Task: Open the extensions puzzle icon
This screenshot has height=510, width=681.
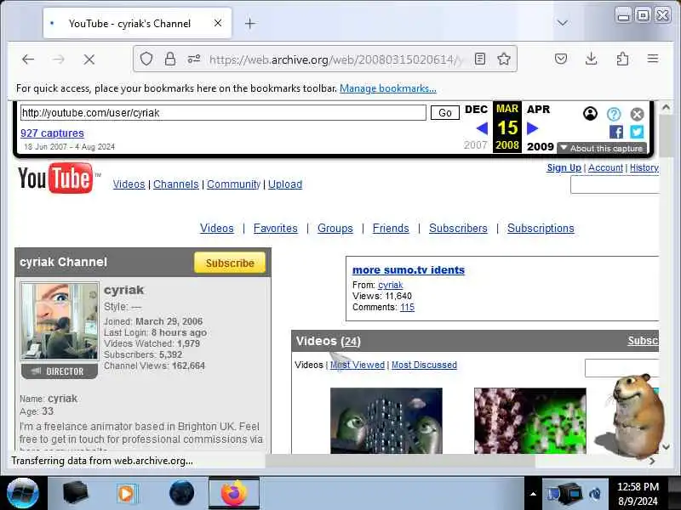Action: [x=622, y=59]
